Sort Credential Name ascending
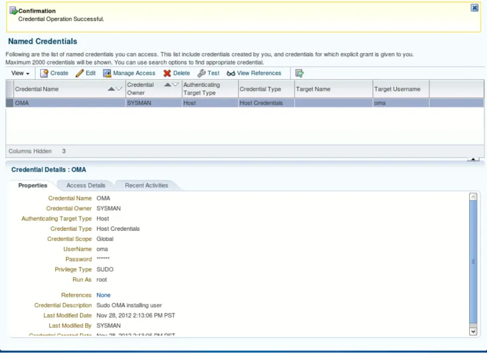The width and height of the screenshot is (487, 355). pos(111,89)
